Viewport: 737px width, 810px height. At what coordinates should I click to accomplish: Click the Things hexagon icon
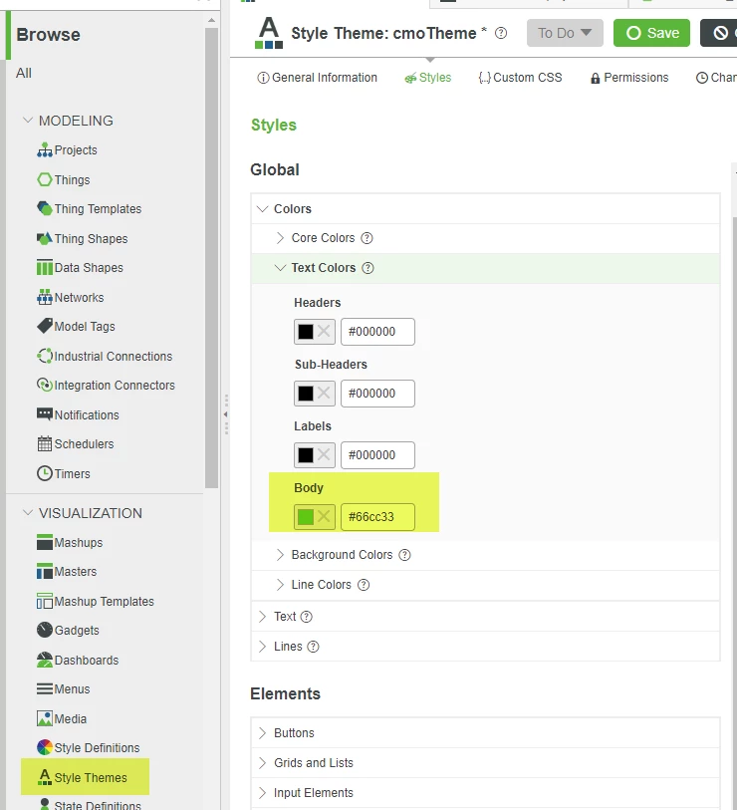pyautogui.click(x=45, y=179)
